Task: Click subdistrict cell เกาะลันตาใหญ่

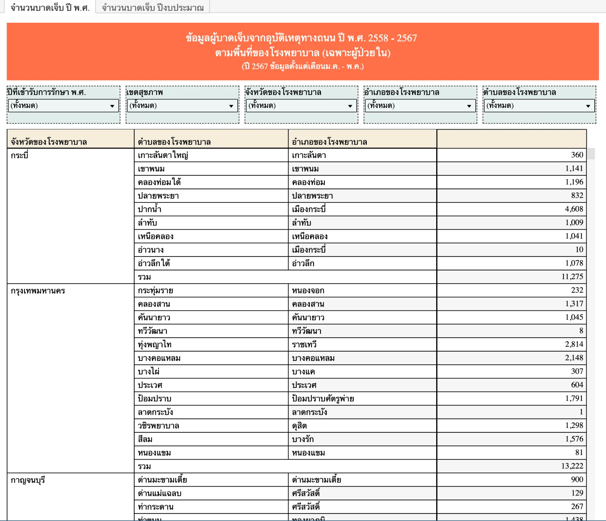Action: pyautogui.click(x=211, y=155)
